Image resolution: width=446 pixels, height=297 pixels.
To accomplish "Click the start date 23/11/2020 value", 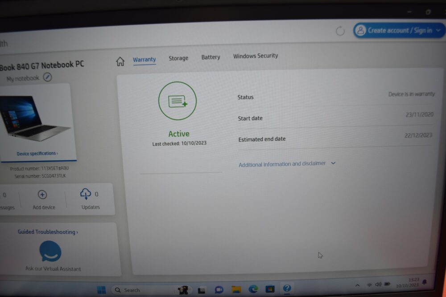I will 420,114.
